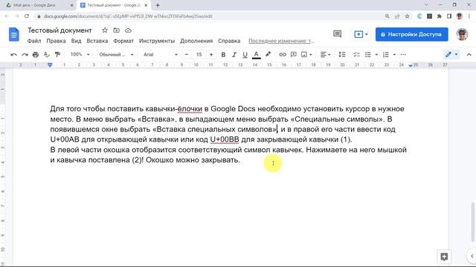
Task: Click the document title Тестовый документ
Action: [59, 30]
